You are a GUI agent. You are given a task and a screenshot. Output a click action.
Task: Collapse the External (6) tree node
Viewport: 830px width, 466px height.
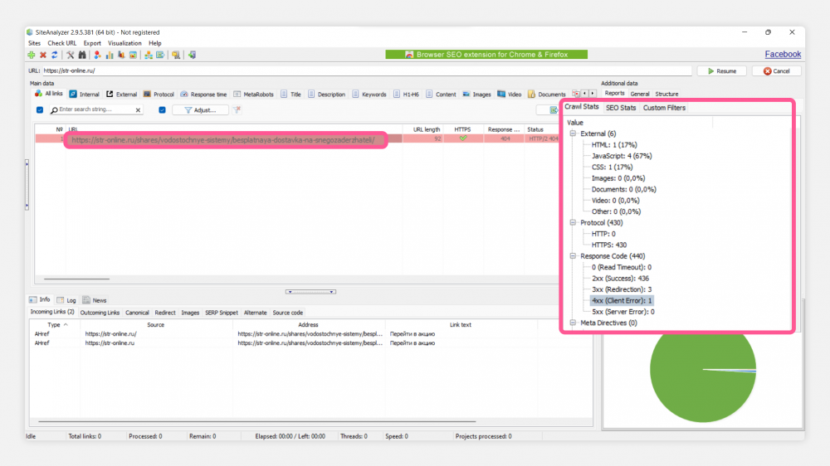[573, 133]
